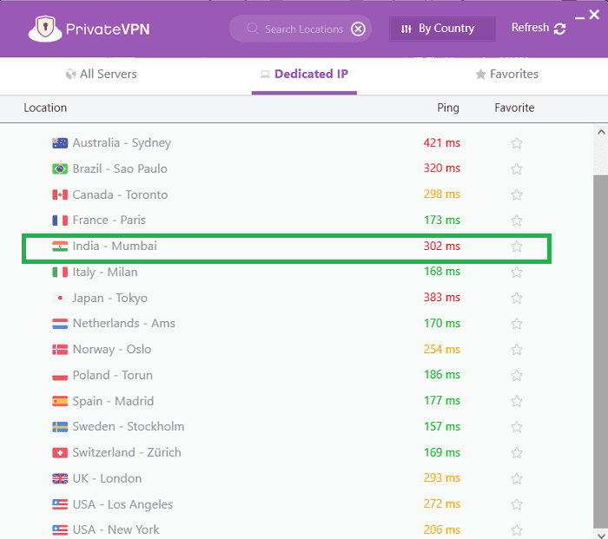Viewport: 608px width, 539px height.
Task: Open the Favorites tab
Action: point(506,74)
